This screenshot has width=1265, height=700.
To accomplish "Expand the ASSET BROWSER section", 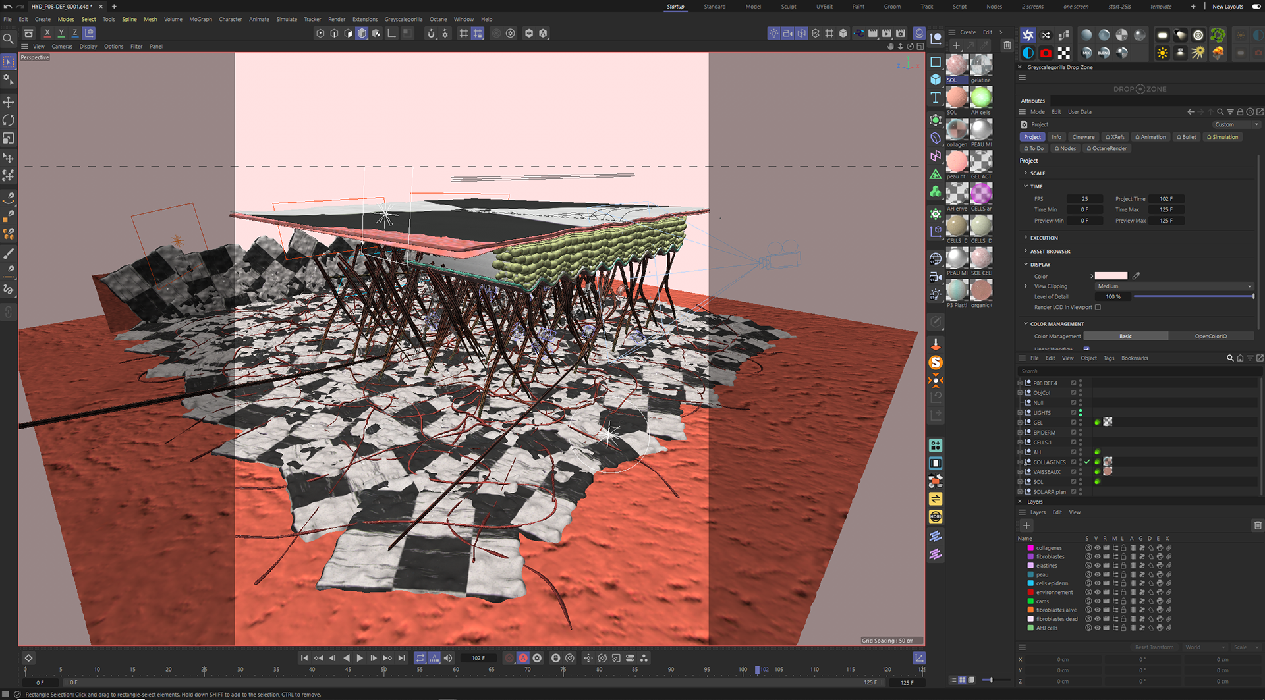I will click(x=1026, y=251).
